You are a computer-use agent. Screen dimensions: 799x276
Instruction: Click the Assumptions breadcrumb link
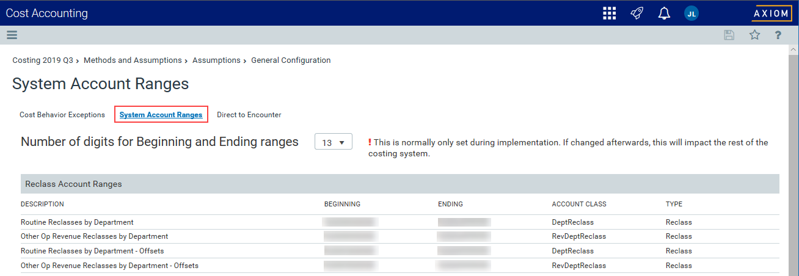(x=216, y=60)
